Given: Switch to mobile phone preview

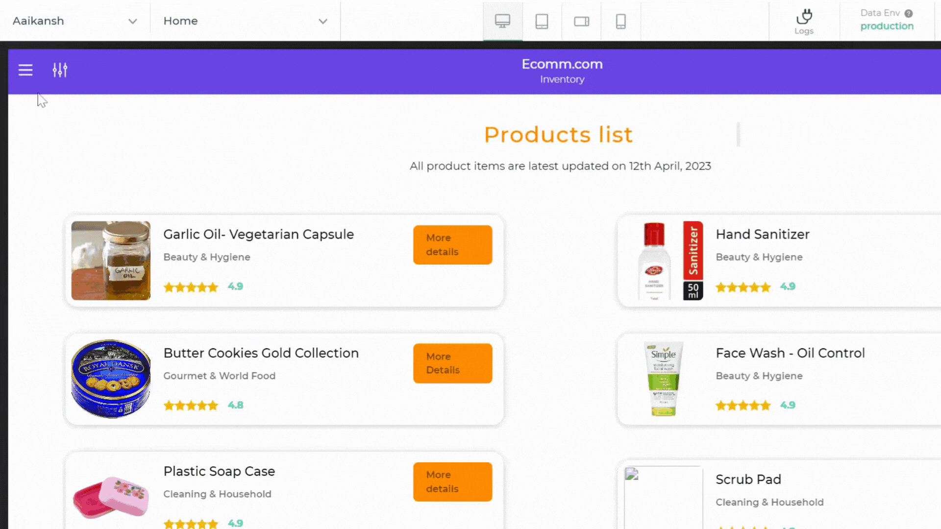Looking at the screenshot, I should coord(620,21).
